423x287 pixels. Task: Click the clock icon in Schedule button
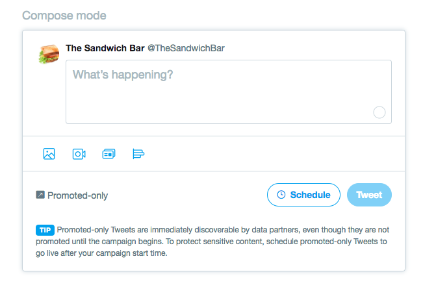tap(281, 195)
